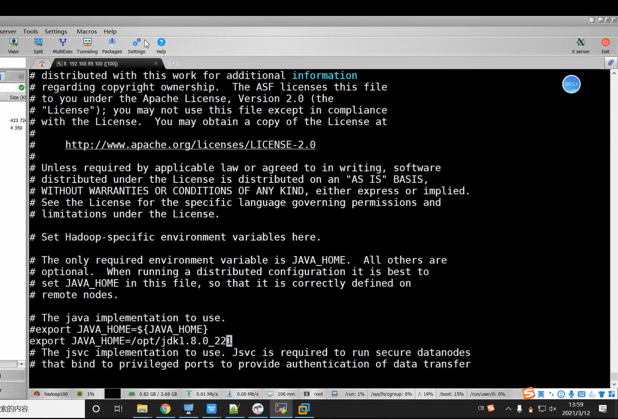Enable MultiExec mode
Screen dimensions: 618x419
click(63, 46)
